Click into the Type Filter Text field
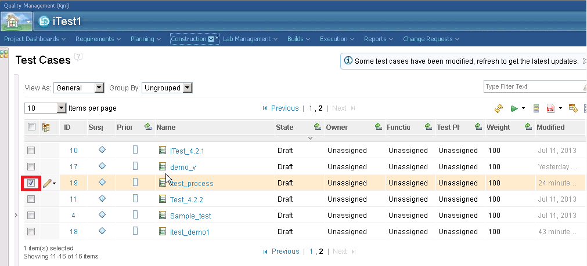The image size is (587, 266). pos(531,86)
